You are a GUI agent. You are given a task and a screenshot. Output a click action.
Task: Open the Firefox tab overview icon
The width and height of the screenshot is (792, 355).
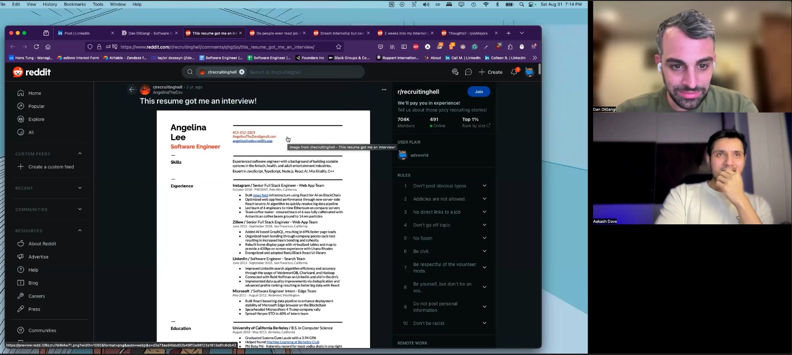[x=46, y=33]
